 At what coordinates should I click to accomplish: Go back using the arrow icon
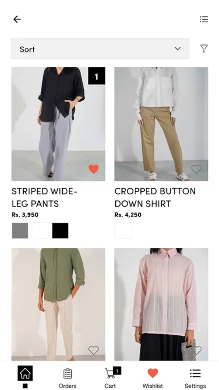click(x=17, y=19)
